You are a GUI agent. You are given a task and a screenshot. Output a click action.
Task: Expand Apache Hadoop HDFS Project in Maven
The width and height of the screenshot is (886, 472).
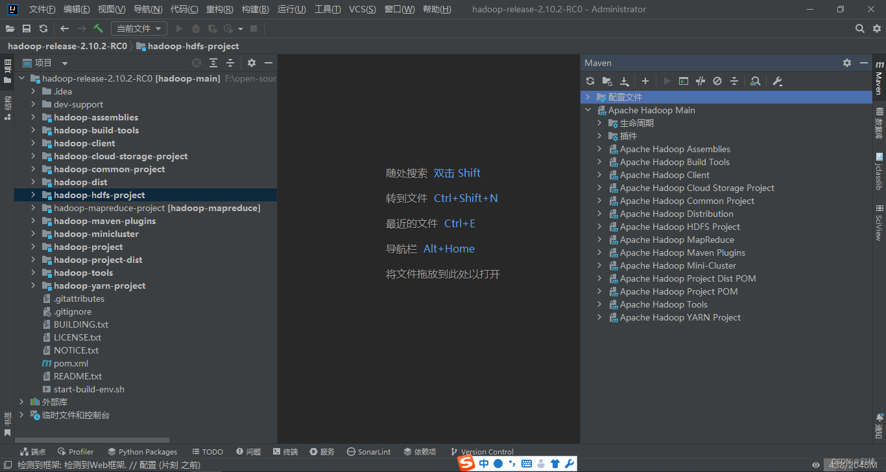pyautogui.click(x=599, y=227)
